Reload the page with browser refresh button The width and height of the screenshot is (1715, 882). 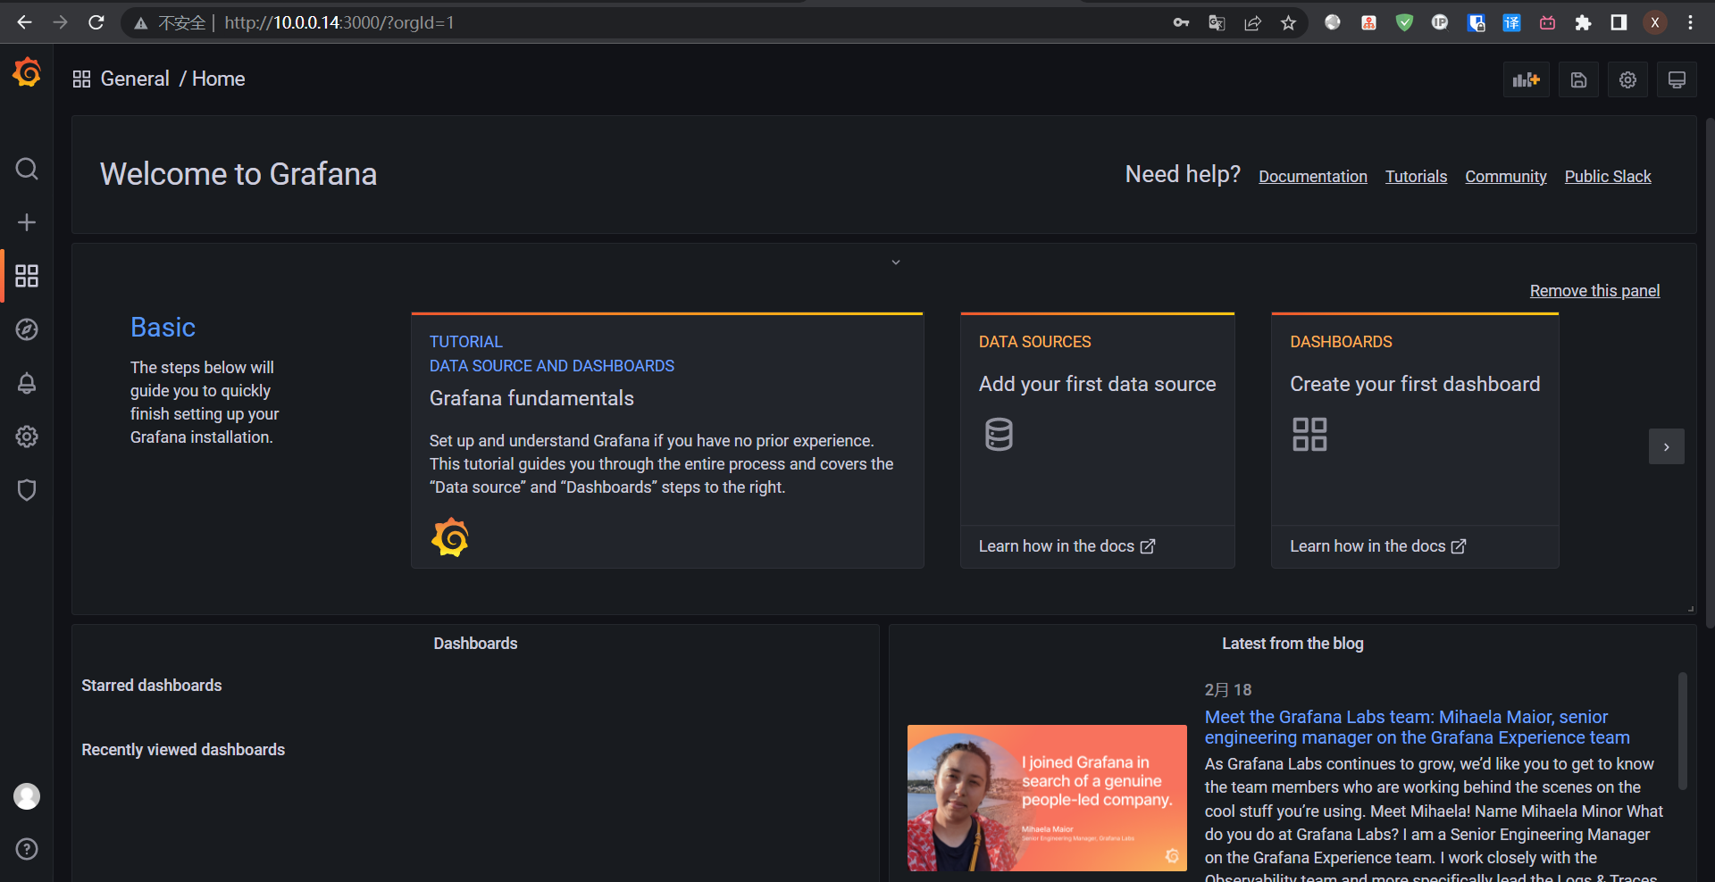tap(96, 22)
